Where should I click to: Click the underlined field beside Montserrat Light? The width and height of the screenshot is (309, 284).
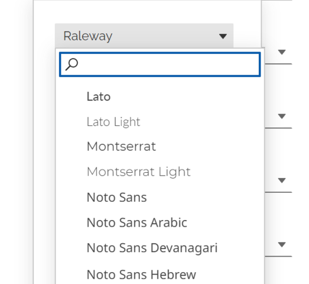tap(278, 180)
